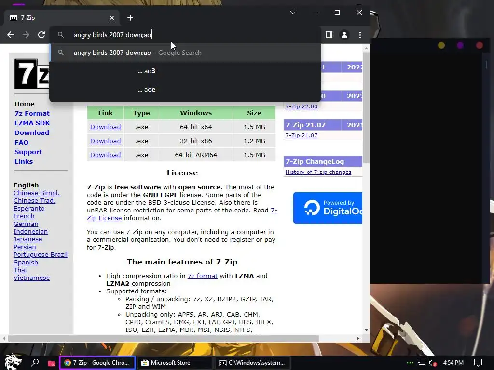Switch language to Portuguese Brazil
494x370 pixels.
click(41, 254)
